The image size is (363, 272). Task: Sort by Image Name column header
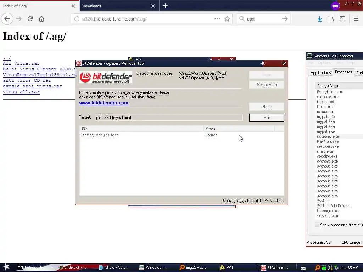[339, 86]
